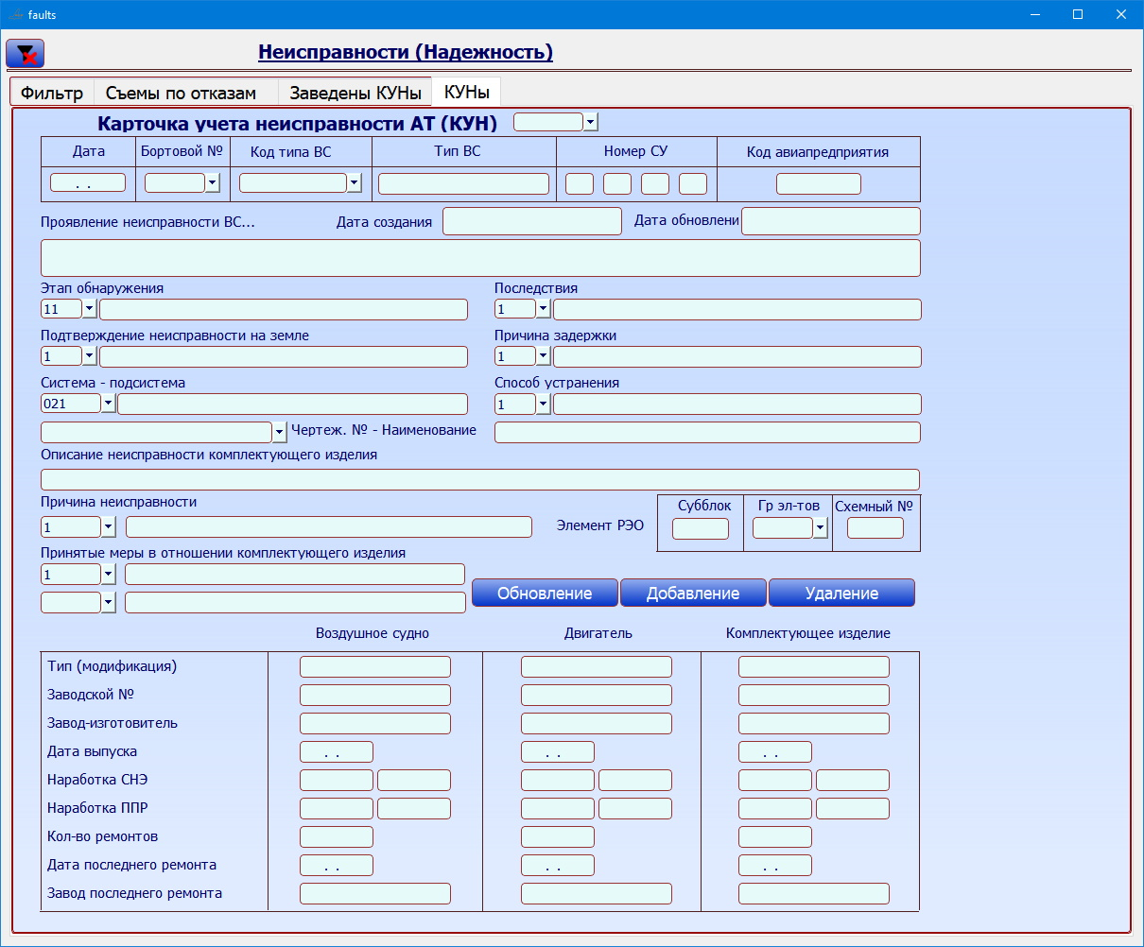Expand the Гр эл-тов dropdown
This screenshot has height=947, width=1144.
coord(820,528)
